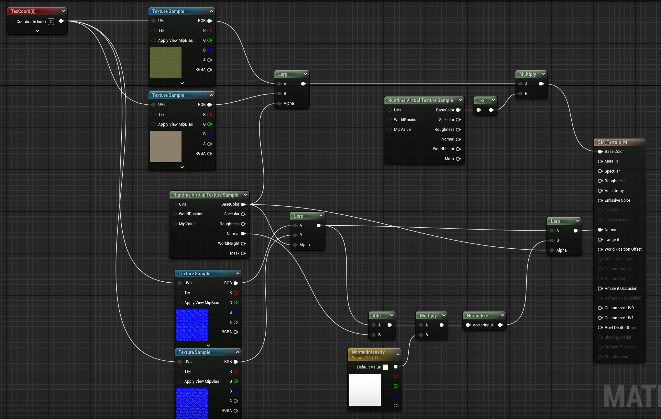Click the Roughness pin on SM_Terrain_M node

click(x=600, y=181)
